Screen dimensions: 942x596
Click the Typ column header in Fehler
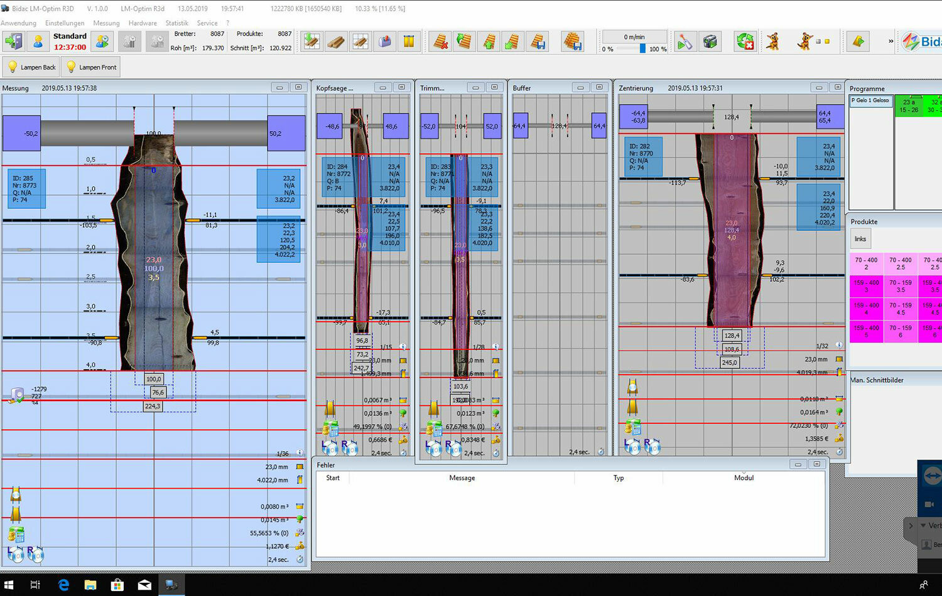(619, 478)
